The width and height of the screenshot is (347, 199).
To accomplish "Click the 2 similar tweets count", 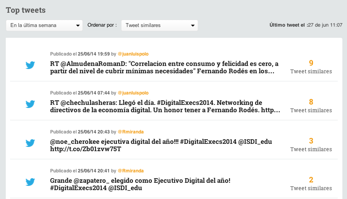I will pyautogui.click(x=311, y=180).
